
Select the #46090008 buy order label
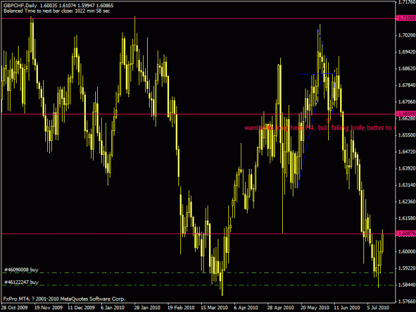tap(21, 270)
